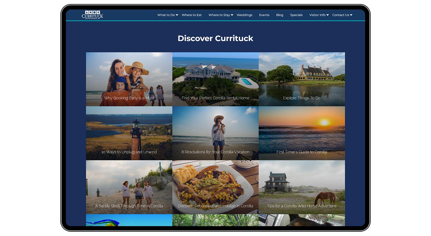Open the Explore Things To Do tile

(302, 79)
